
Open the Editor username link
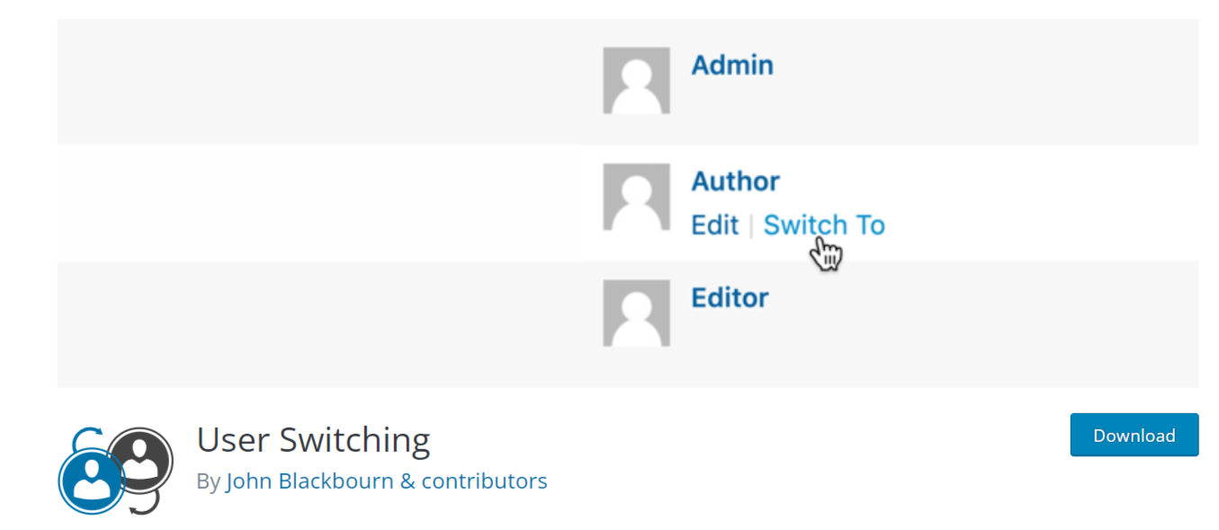coord(730,297)
